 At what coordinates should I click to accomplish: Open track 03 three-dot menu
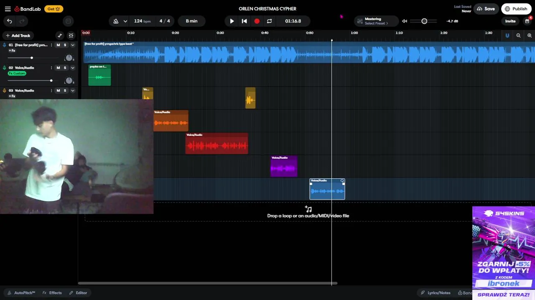click(51, 90)
